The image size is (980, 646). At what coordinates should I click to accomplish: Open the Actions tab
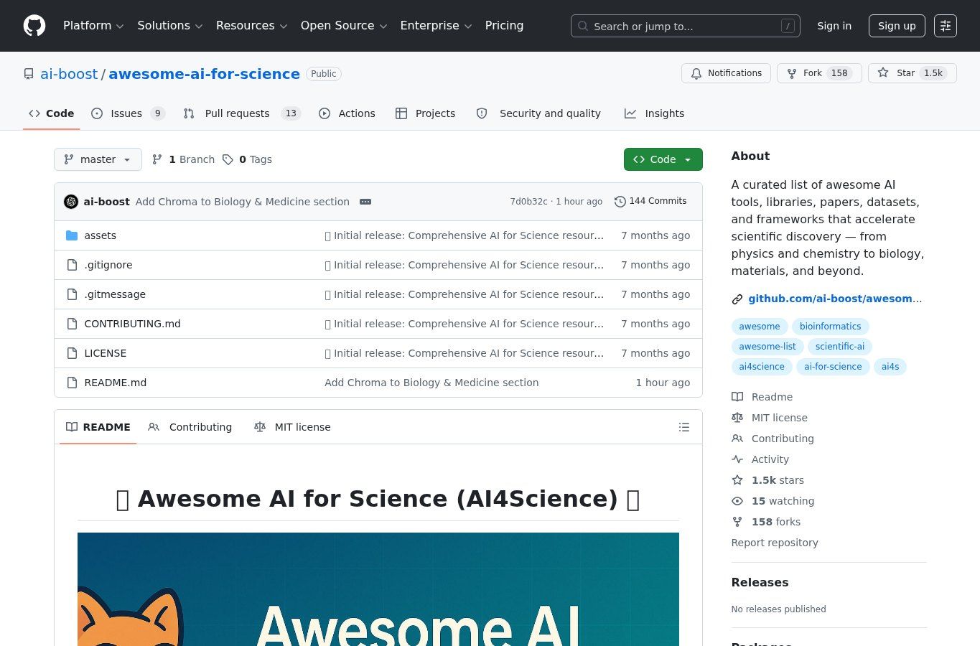pos(347,113)
